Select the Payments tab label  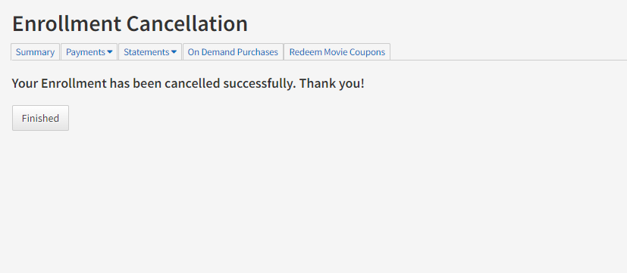click(x=86, y=52)
